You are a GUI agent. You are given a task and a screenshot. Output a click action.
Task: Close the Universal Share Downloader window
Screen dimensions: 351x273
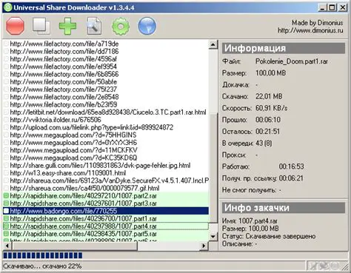[343, 7]
